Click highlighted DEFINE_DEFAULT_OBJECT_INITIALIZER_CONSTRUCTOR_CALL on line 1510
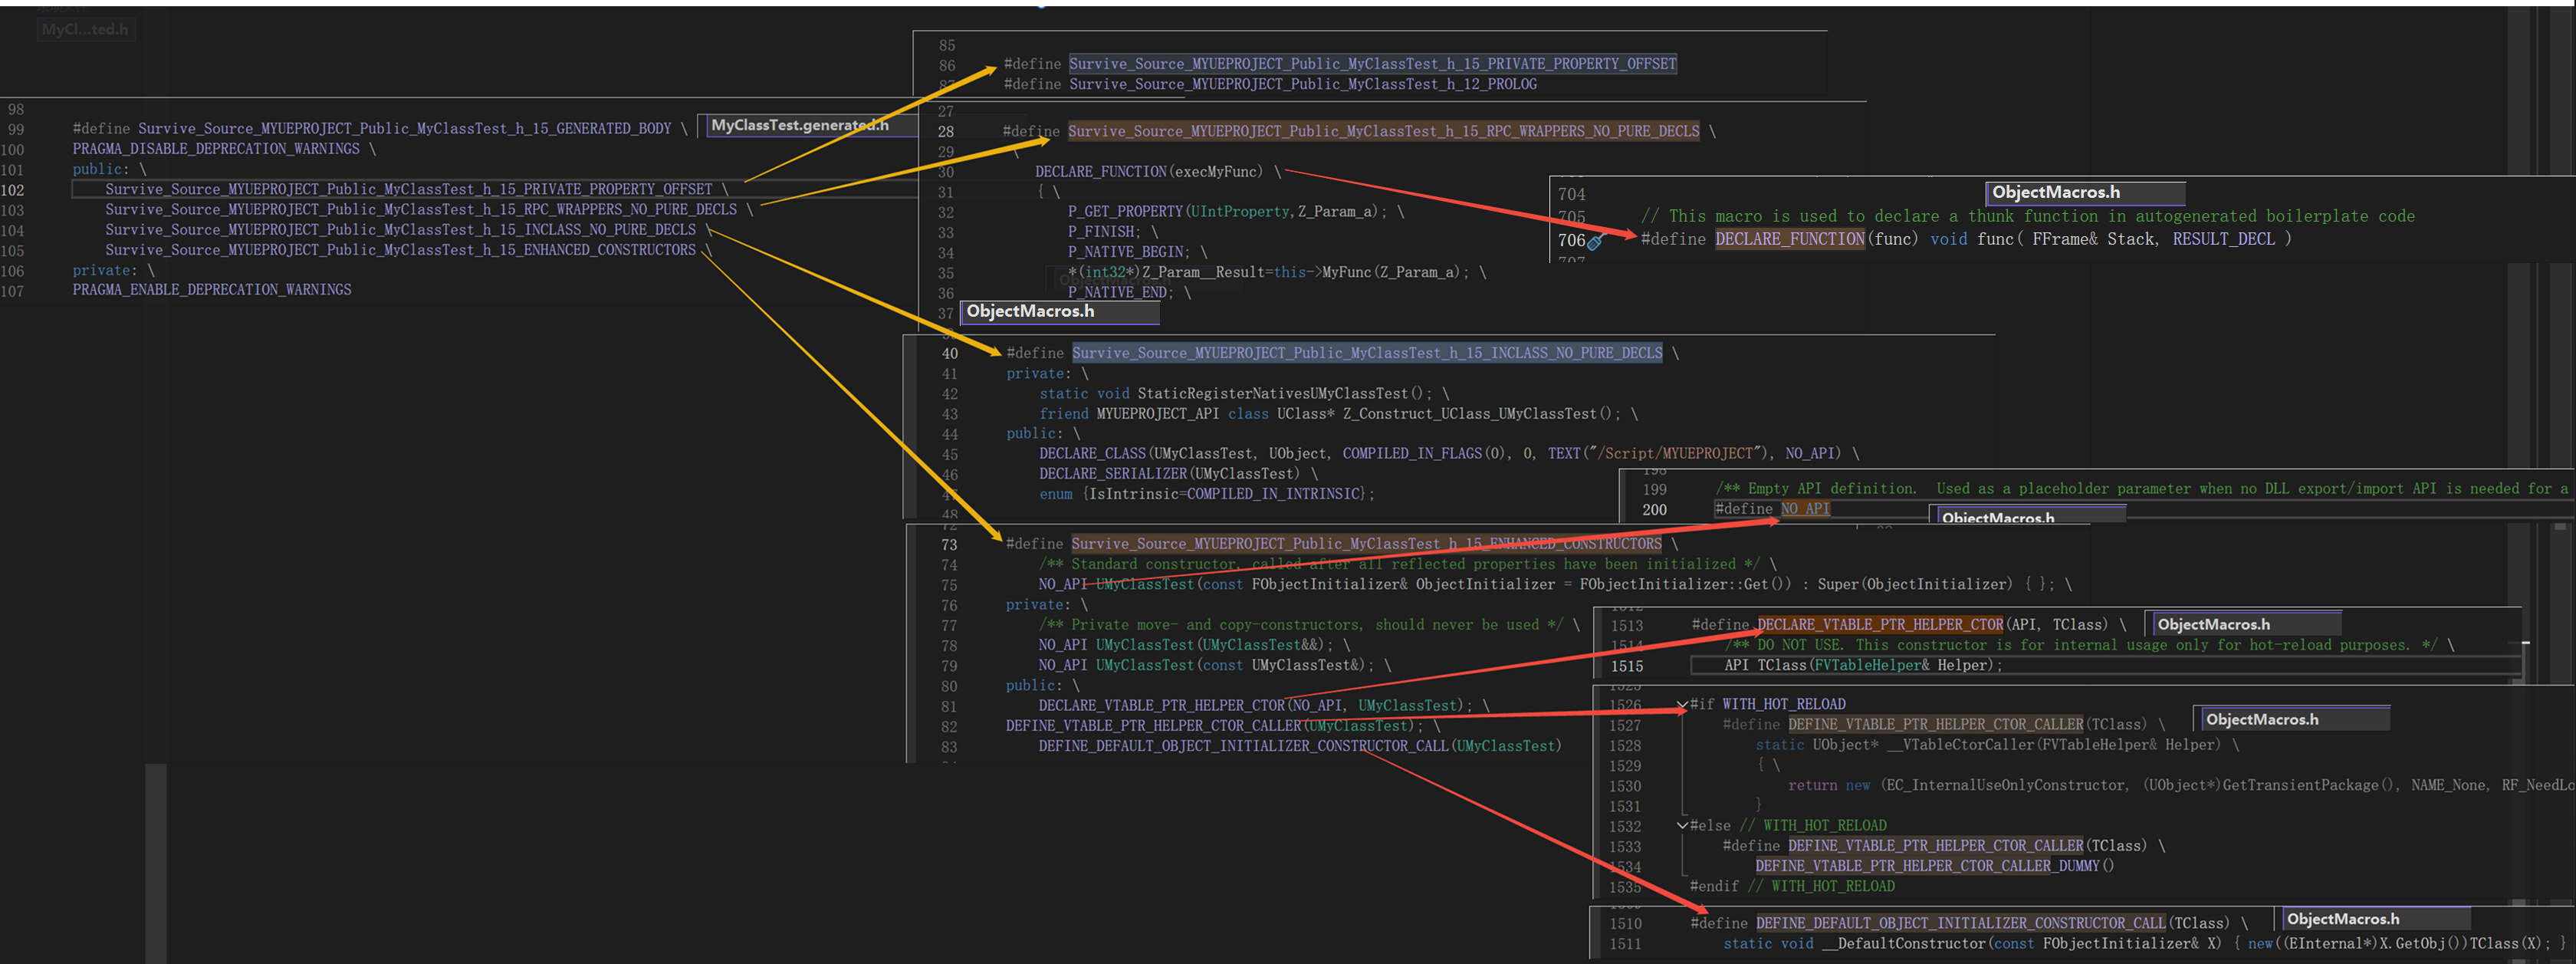Screen dimensions: 2576x964 pos(1961,923)
